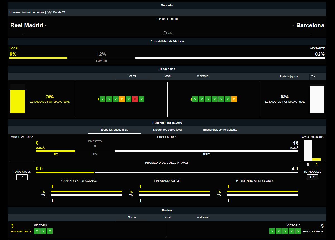Click the jersey icon beside Ronda 21
Image resolution: width=335 pixels, height=240 pixels.
[x=49, y=12]
